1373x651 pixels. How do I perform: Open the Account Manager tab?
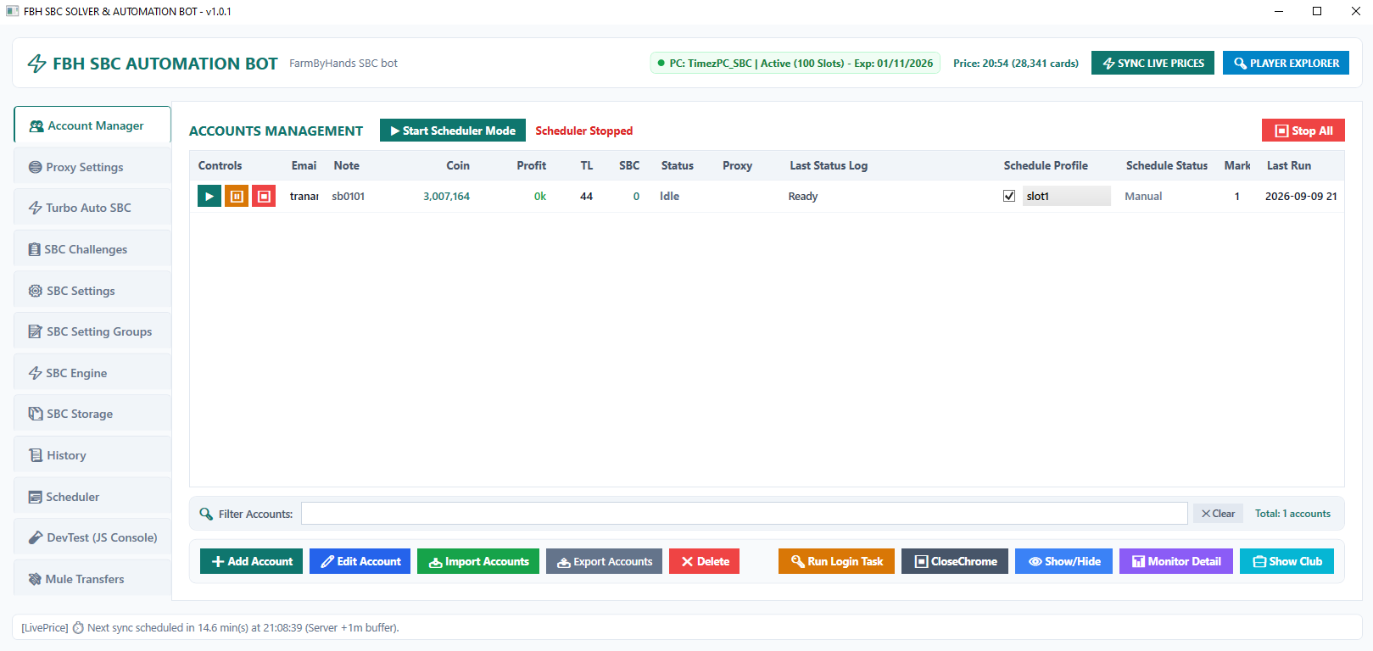tap(92, 125)
